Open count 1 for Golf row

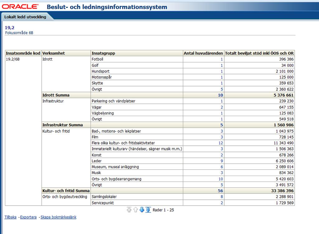pyautogui.click(x=222, y=65)
